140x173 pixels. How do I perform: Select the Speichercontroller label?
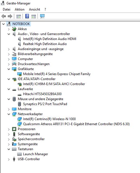(31, 139)
